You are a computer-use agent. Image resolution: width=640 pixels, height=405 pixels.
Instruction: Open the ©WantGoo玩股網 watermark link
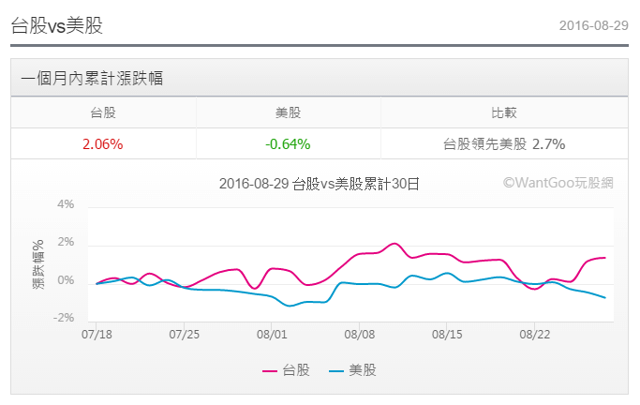click(x=558, y=184)
